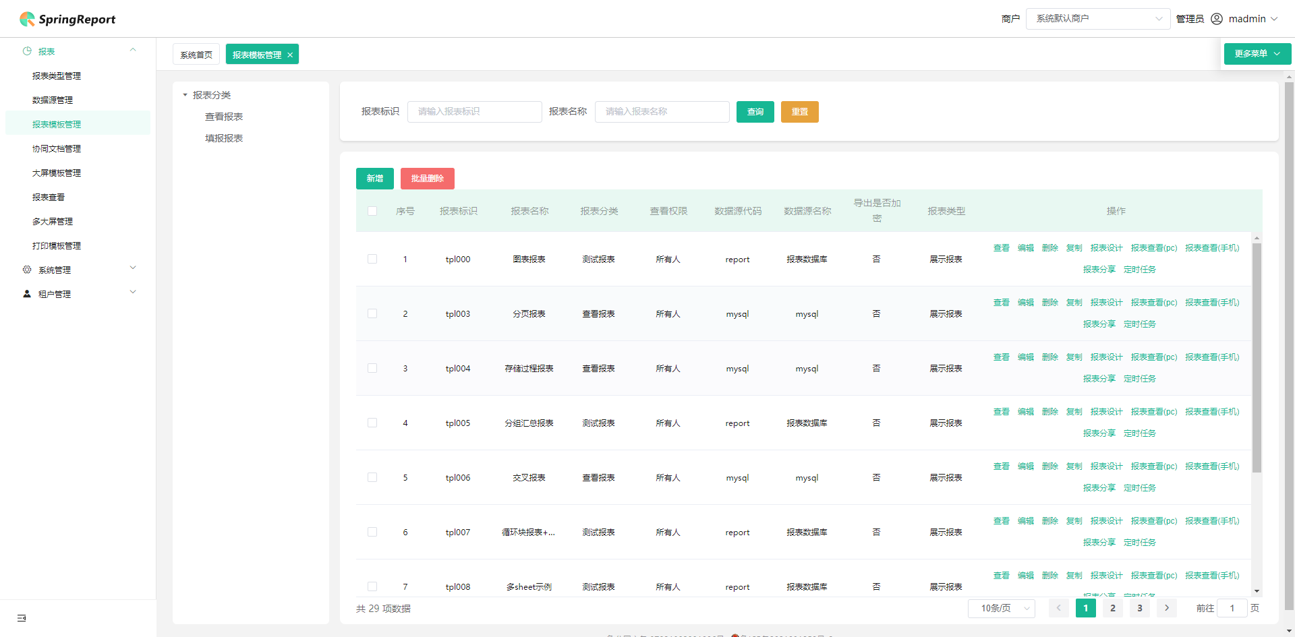Click the 前往 page number input

click(1232, 608)
